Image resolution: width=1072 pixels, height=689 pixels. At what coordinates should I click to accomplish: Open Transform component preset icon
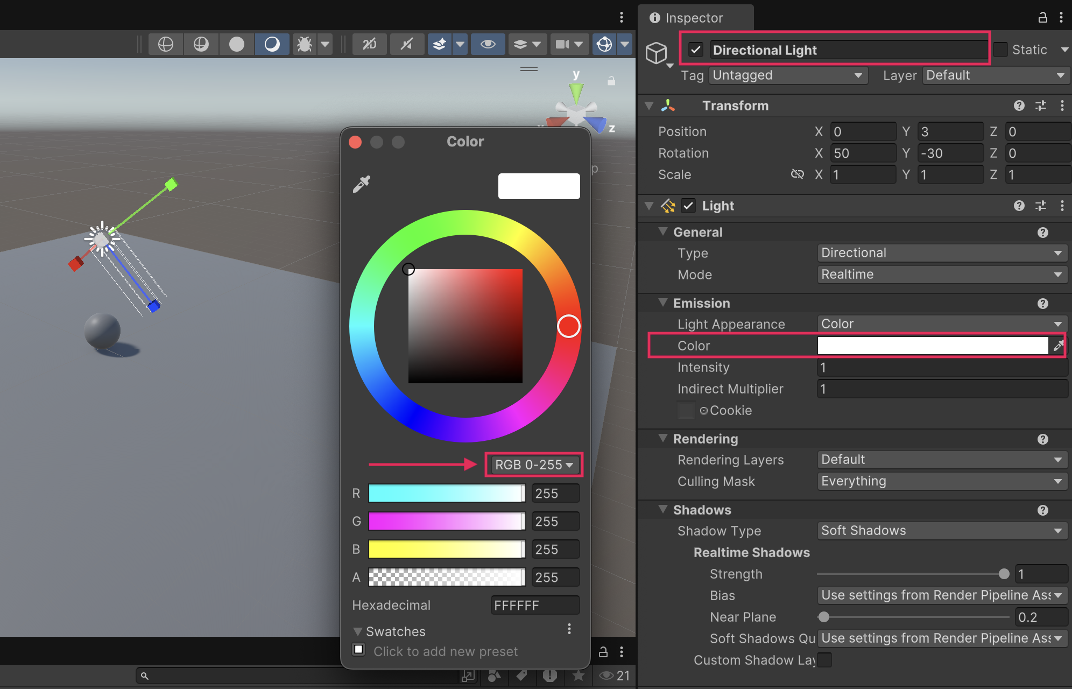(1040, 106)
